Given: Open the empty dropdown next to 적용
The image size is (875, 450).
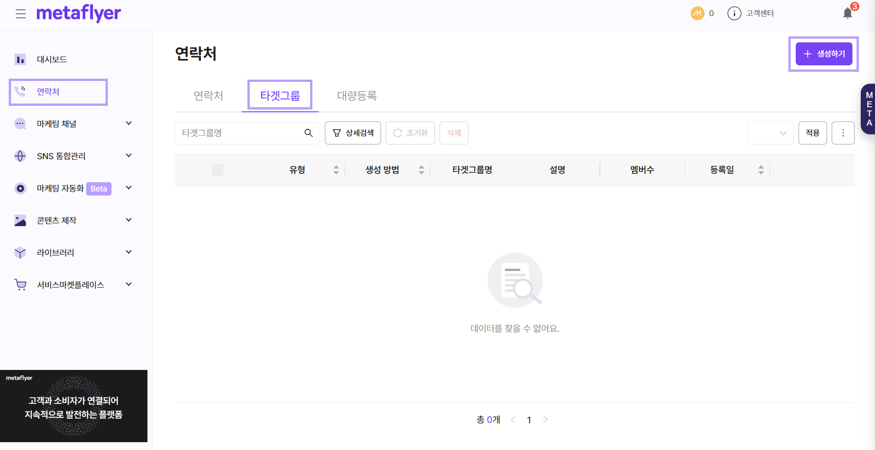Looking at the screenshot, I should (x=770, y=133).
